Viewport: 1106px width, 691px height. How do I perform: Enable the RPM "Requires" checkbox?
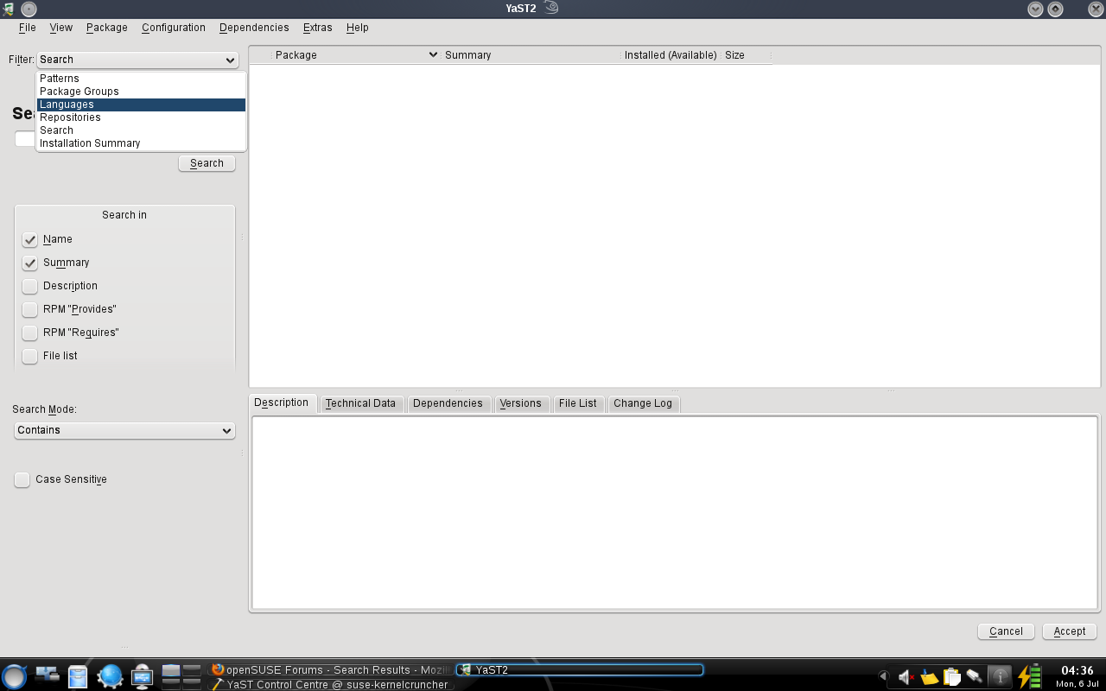click(30, 333)
